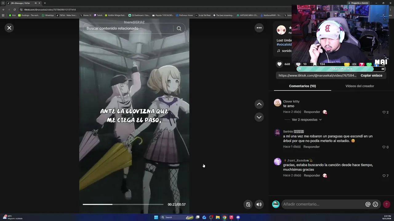Open the creator's avatar in the video info
The height and width of the screenshot is (221, 394).
coord(281,30)
